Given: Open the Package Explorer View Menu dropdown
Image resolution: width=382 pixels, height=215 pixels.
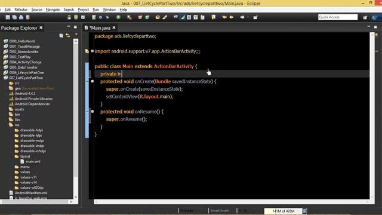Looking at the screenshot, I should pos(76,35).
